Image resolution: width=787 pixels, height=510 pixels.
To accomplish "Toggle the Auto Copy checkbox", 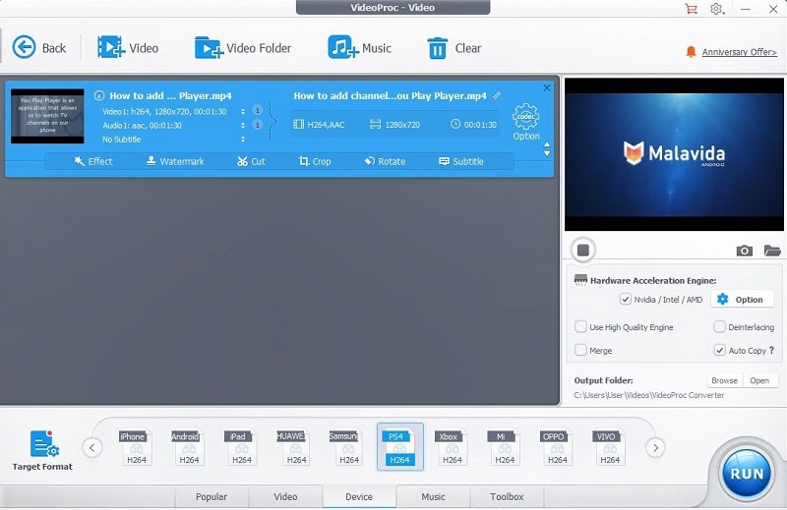I will pyautogui.click(x=719, y=350).
